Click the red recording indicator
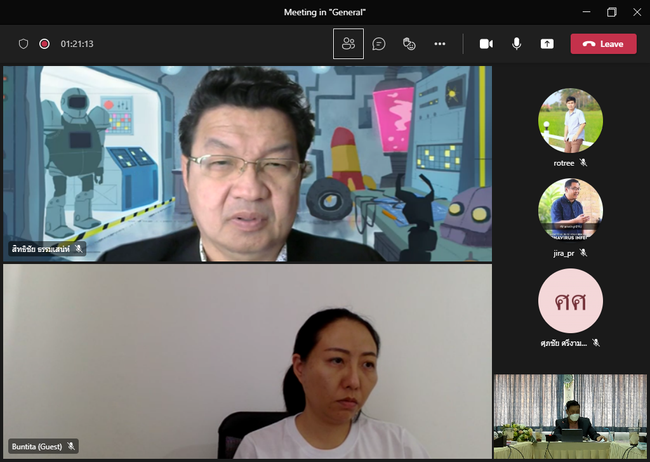The image size is (650, 462). click(x=44, y=44)
